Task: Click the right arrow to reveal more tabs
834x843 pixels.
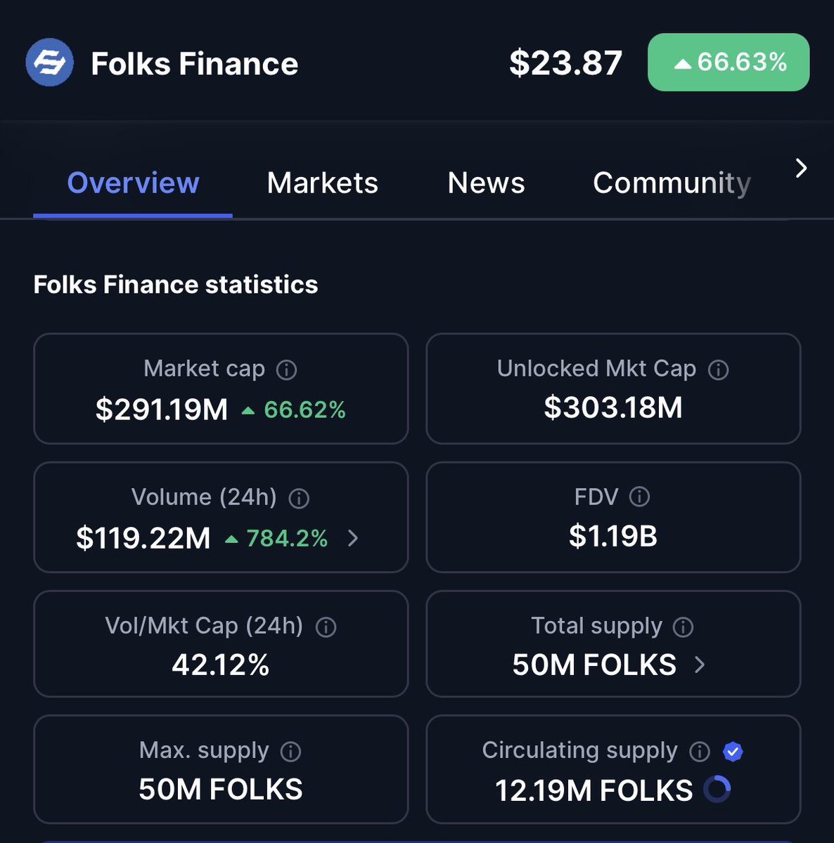Action: (x=801, y=167)
